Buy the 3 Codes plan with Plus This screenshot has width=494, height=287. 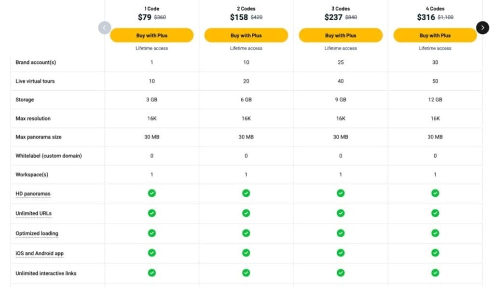[341, 35]
